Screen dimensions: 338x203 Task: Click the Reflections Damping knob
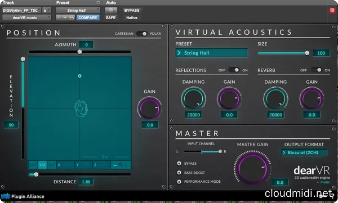click(193, 98)
